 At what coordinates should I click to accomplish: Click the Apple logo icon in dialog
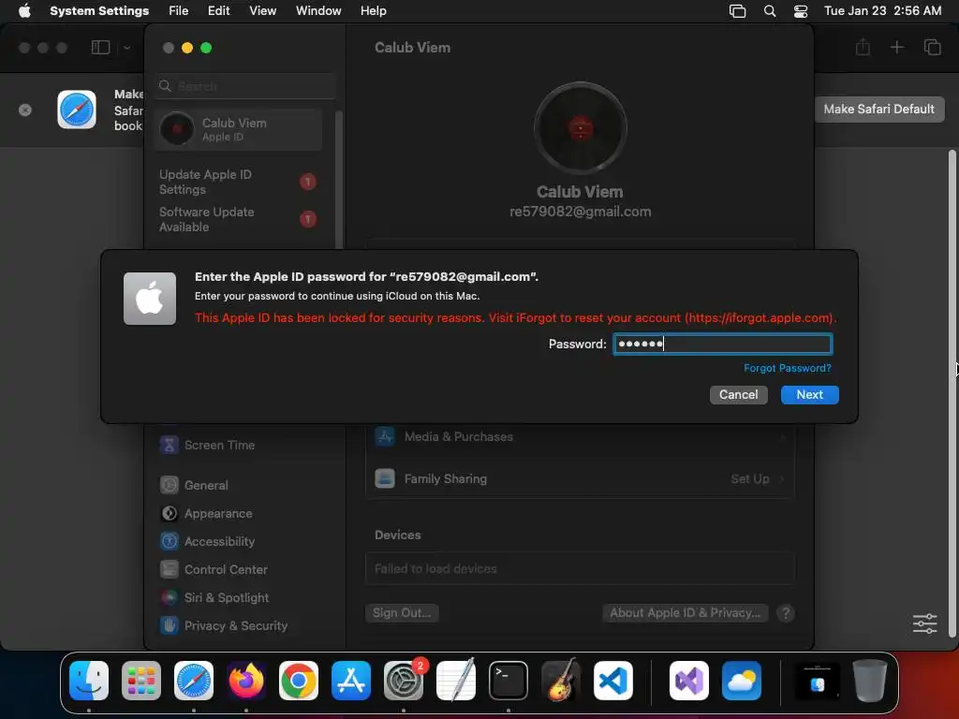click(x=150, y=299)
